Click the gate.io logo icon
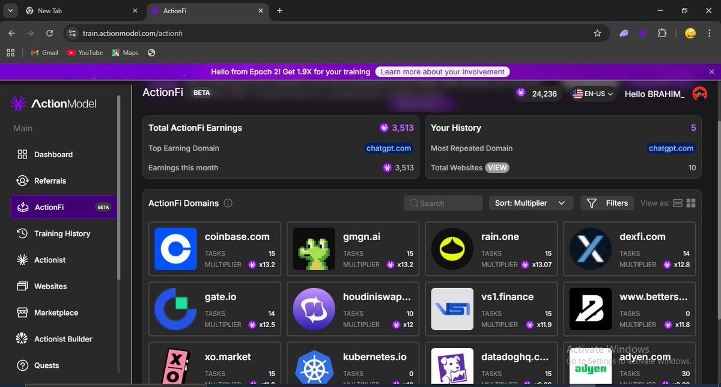721x387 pixels. (175, 308)
